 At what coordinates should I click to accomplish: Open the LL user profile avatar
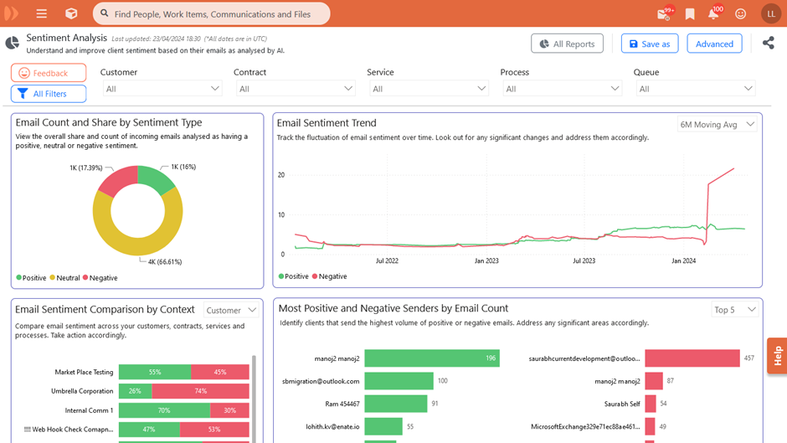(770, 13)
